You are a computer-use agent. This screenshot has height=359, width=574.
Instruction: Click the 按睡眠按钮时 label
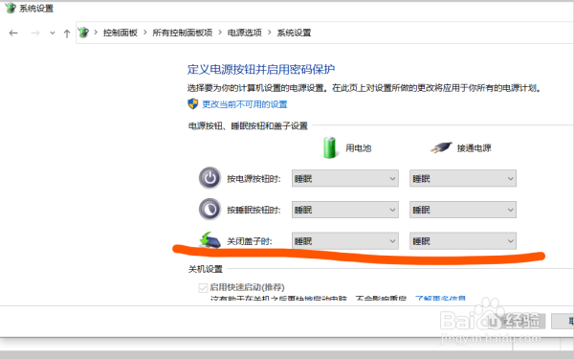(x=254, y=210)
